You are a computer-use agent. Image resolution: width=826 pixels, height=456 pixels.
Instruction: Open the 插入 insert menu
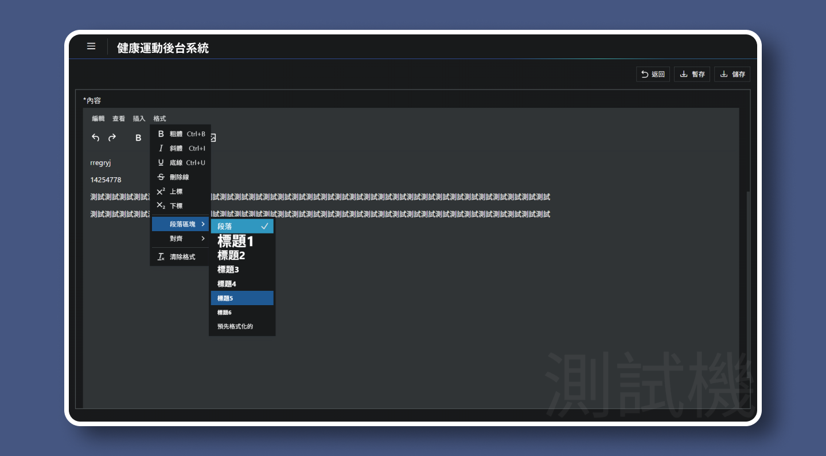pyautogui.click(x=139, y=119)
